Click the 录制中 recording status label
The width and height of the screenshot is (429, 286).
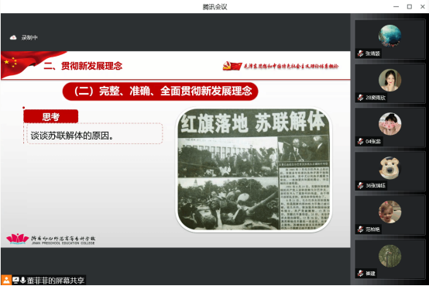(x=29, y=37)
